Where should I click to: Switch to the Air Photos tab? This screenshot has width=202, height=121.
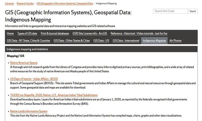click(175, 41)
